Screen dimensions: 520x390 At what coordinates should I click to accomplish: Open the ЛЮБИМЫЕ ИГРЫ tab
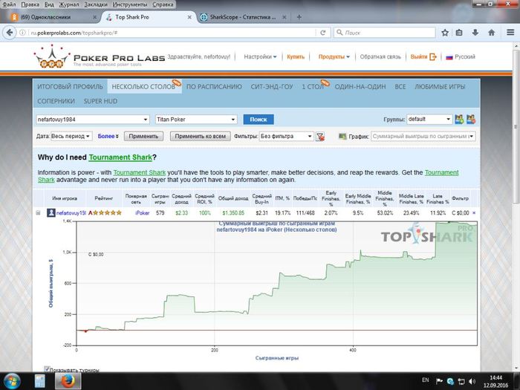pos(440,87)
